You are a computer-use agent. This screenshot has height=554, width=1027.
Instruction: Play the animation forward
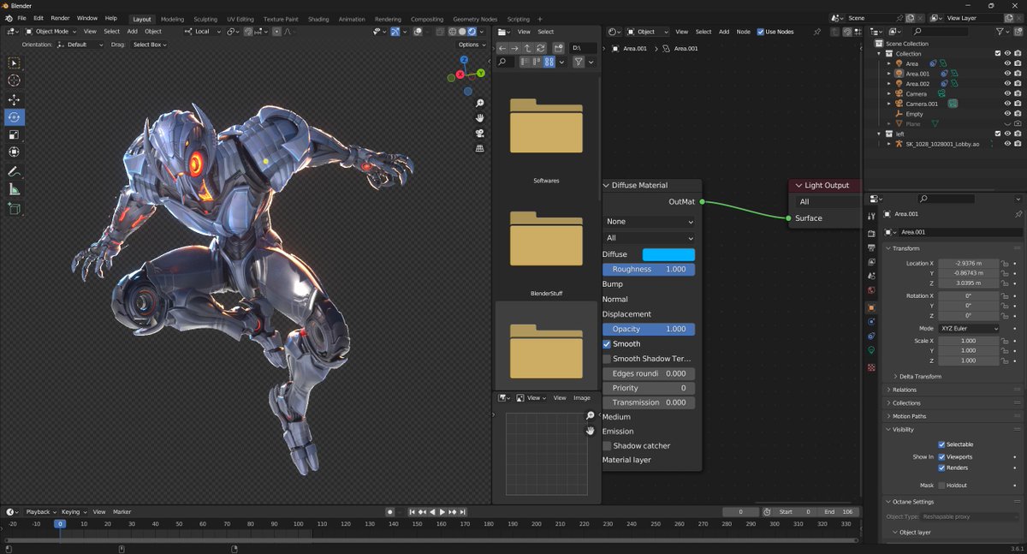[x=442, y=511]
